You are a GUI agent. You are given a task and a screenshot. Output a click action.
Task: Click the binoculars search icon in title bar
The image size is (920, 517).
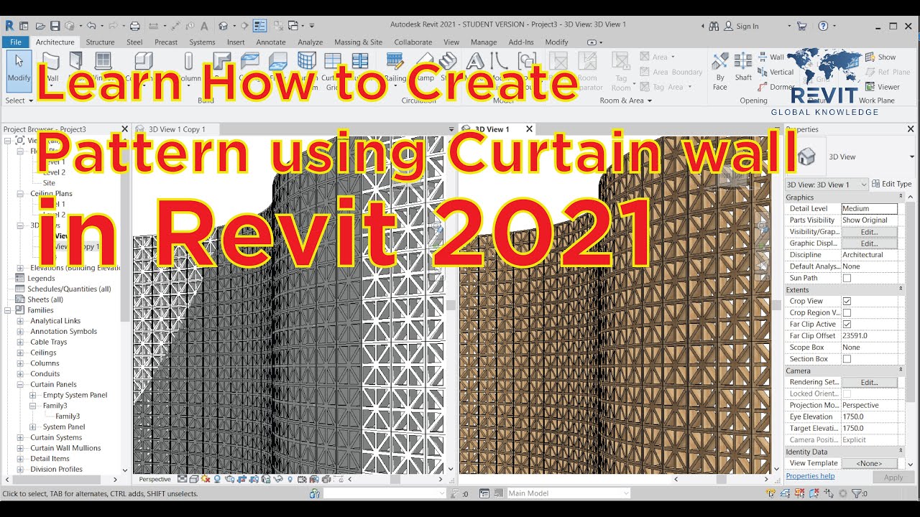(x=714, y=26)
